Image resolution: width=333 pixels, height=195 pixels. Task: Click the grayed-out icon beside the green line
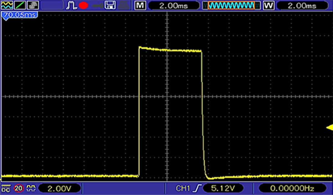tap(33, 5)
